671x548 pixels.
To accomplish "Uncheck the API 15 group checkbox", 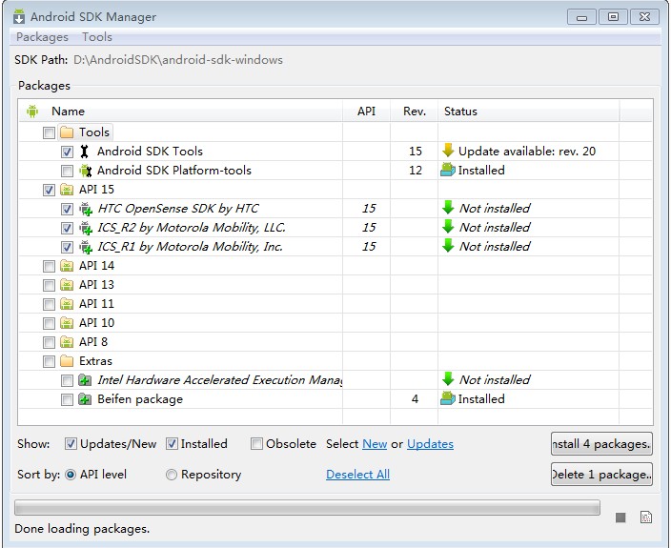I will 50,190.
